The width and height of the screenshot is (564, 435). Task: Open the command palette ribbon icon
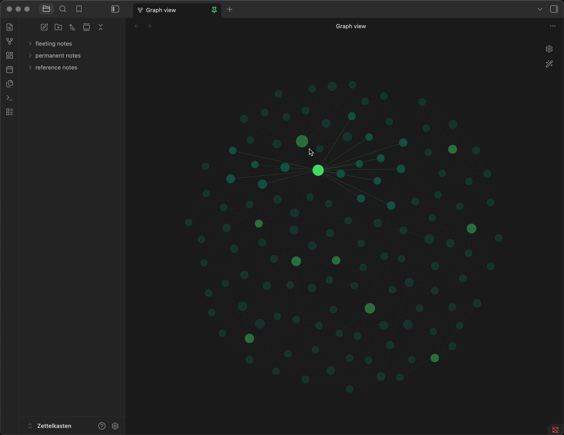point(9,98)
